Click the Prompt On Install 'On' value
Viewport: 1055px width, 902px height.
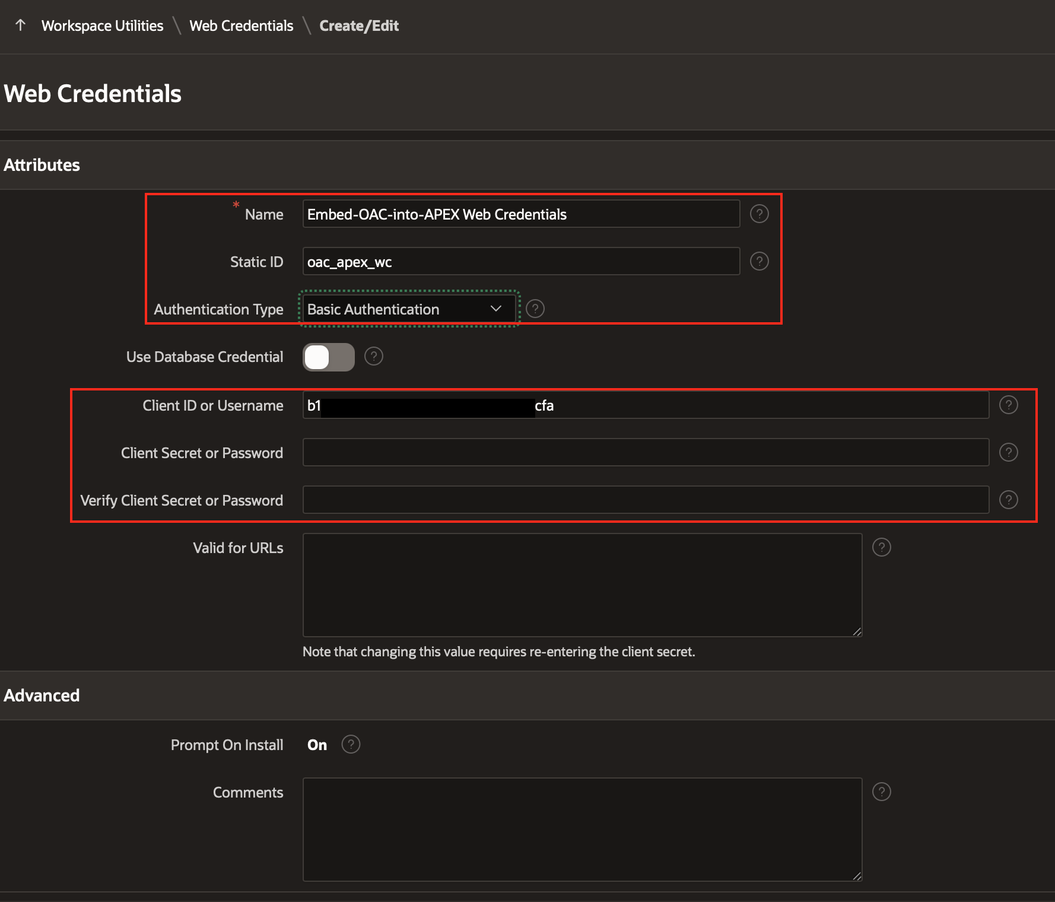pos(317,745)
